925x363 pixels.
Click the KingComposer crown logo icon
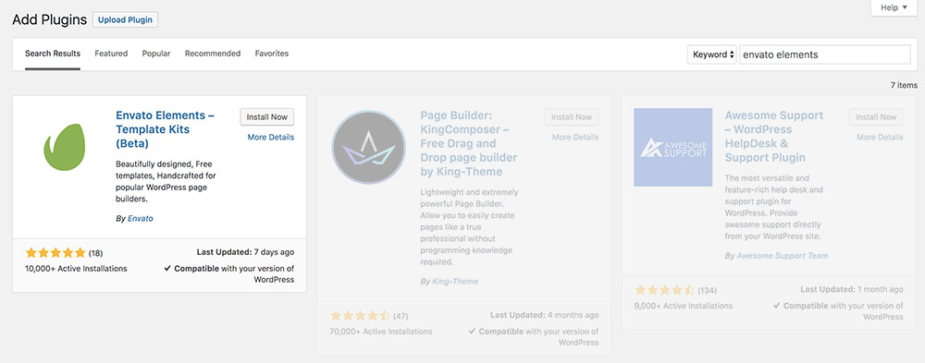[369, 147]
